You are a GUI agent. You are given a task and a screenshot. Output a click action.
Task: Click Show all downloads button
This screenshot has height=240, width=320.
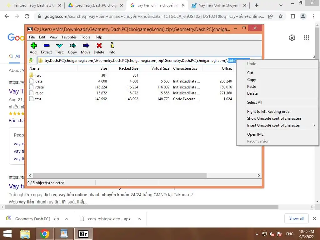click(296, 218)
